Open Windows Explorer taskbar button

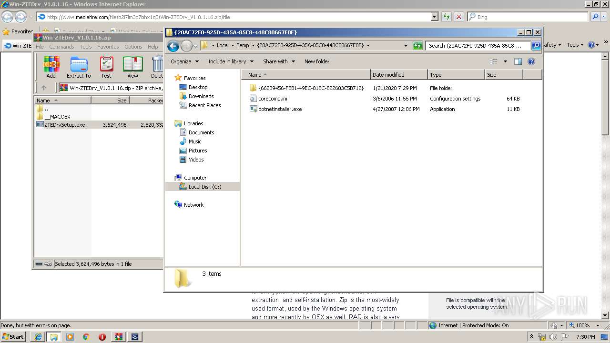(x=54, y=337)
